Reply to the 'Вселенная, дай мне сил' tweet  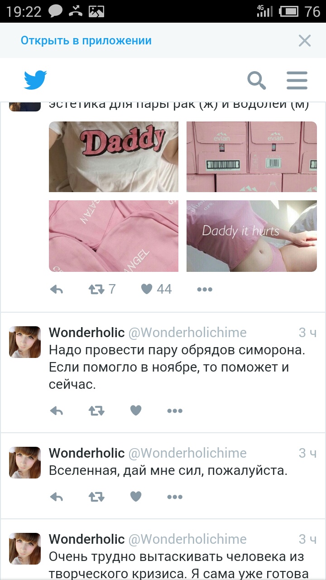point(56,497)
